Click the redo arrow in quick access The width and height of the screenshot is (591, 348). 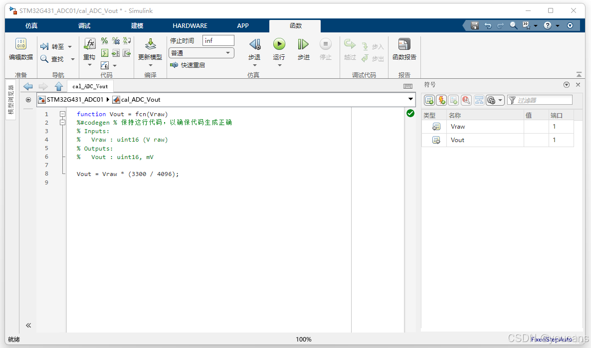tap(501, 25)
